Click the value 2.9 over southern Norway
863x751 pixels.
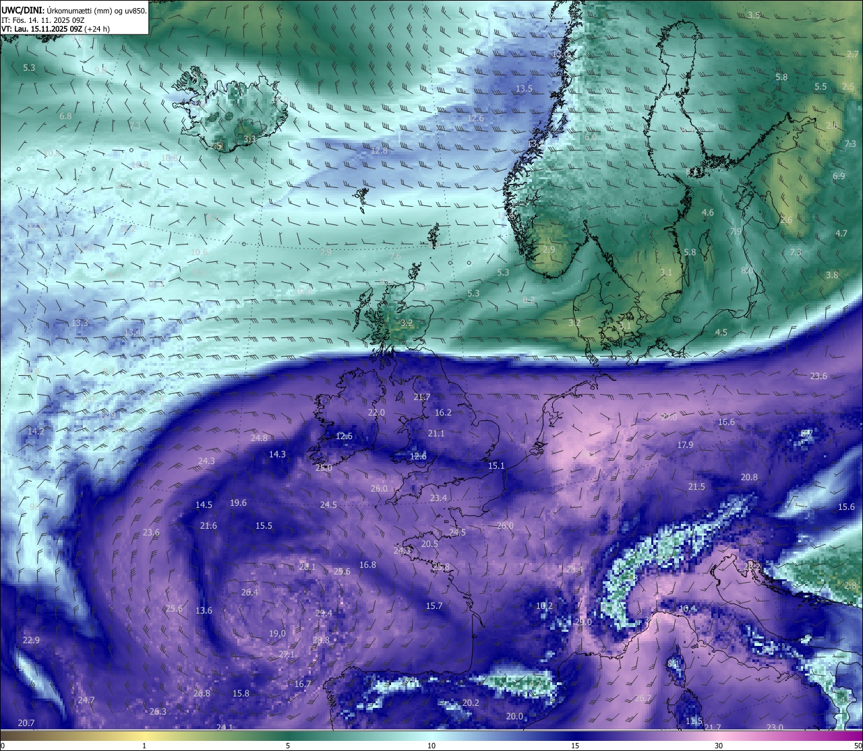coord(549,249)
